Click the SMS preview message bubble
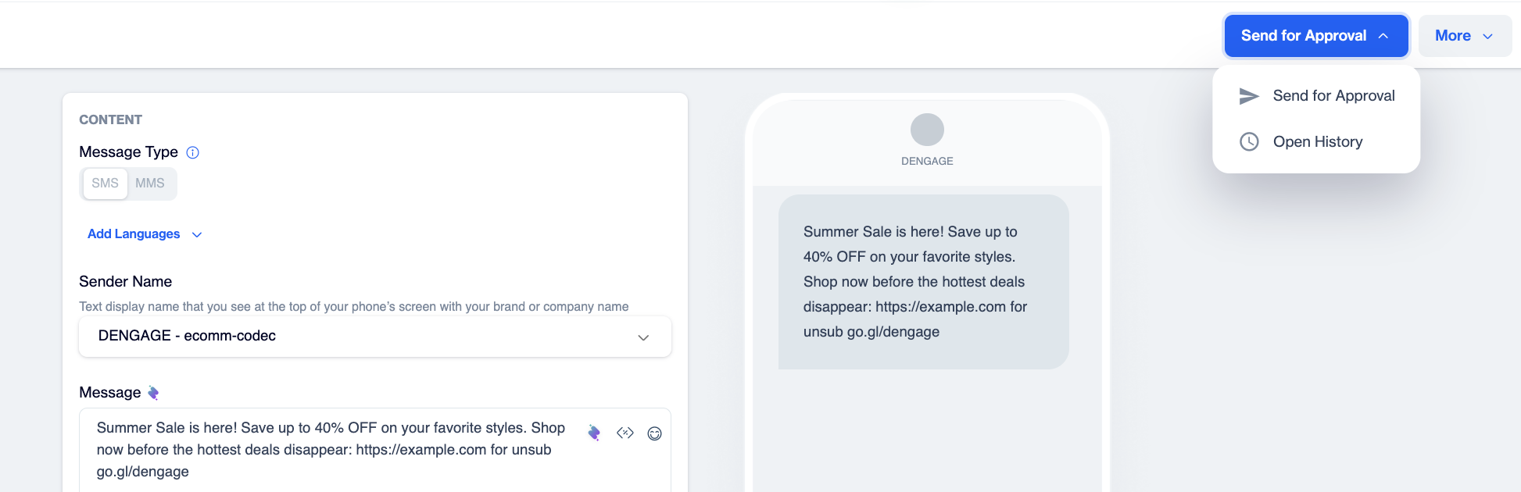1521x492 pixels. coord(923,282)
